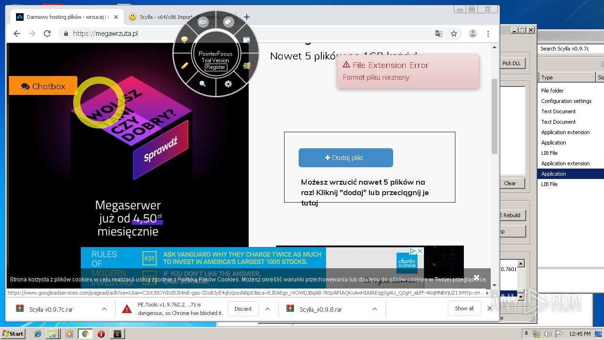Select the keyboard icon in PointerFocus wheel
This screenshot has height=340, width=604.
pyautogui.click(x=203, y=22)
